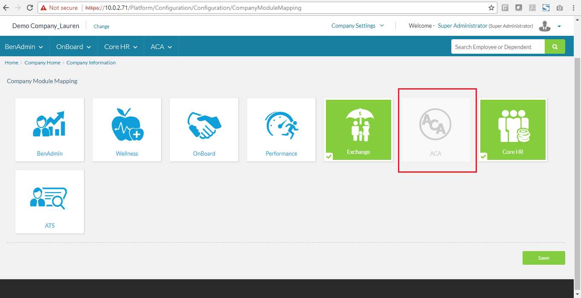Select the OnBoard handshake icon tile

pyautogui.click(x=204, y=124)
